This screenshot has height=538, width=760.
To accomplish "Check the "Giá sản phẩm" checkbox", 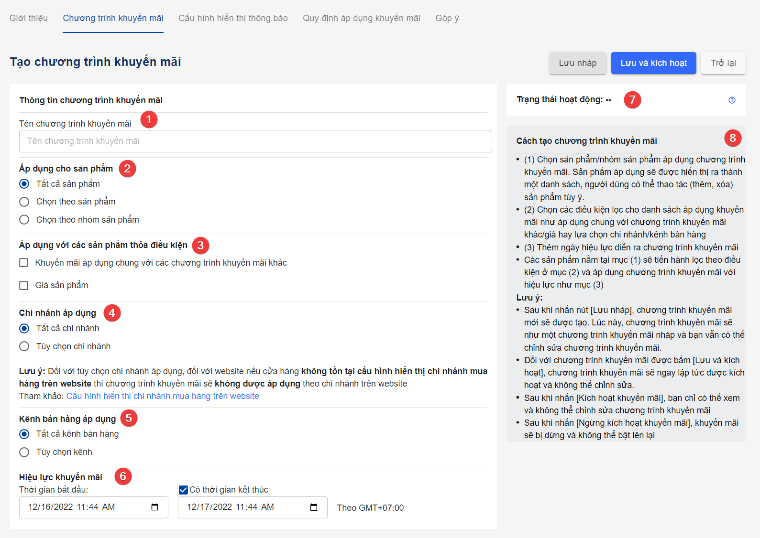I will (x=24, y=285).
